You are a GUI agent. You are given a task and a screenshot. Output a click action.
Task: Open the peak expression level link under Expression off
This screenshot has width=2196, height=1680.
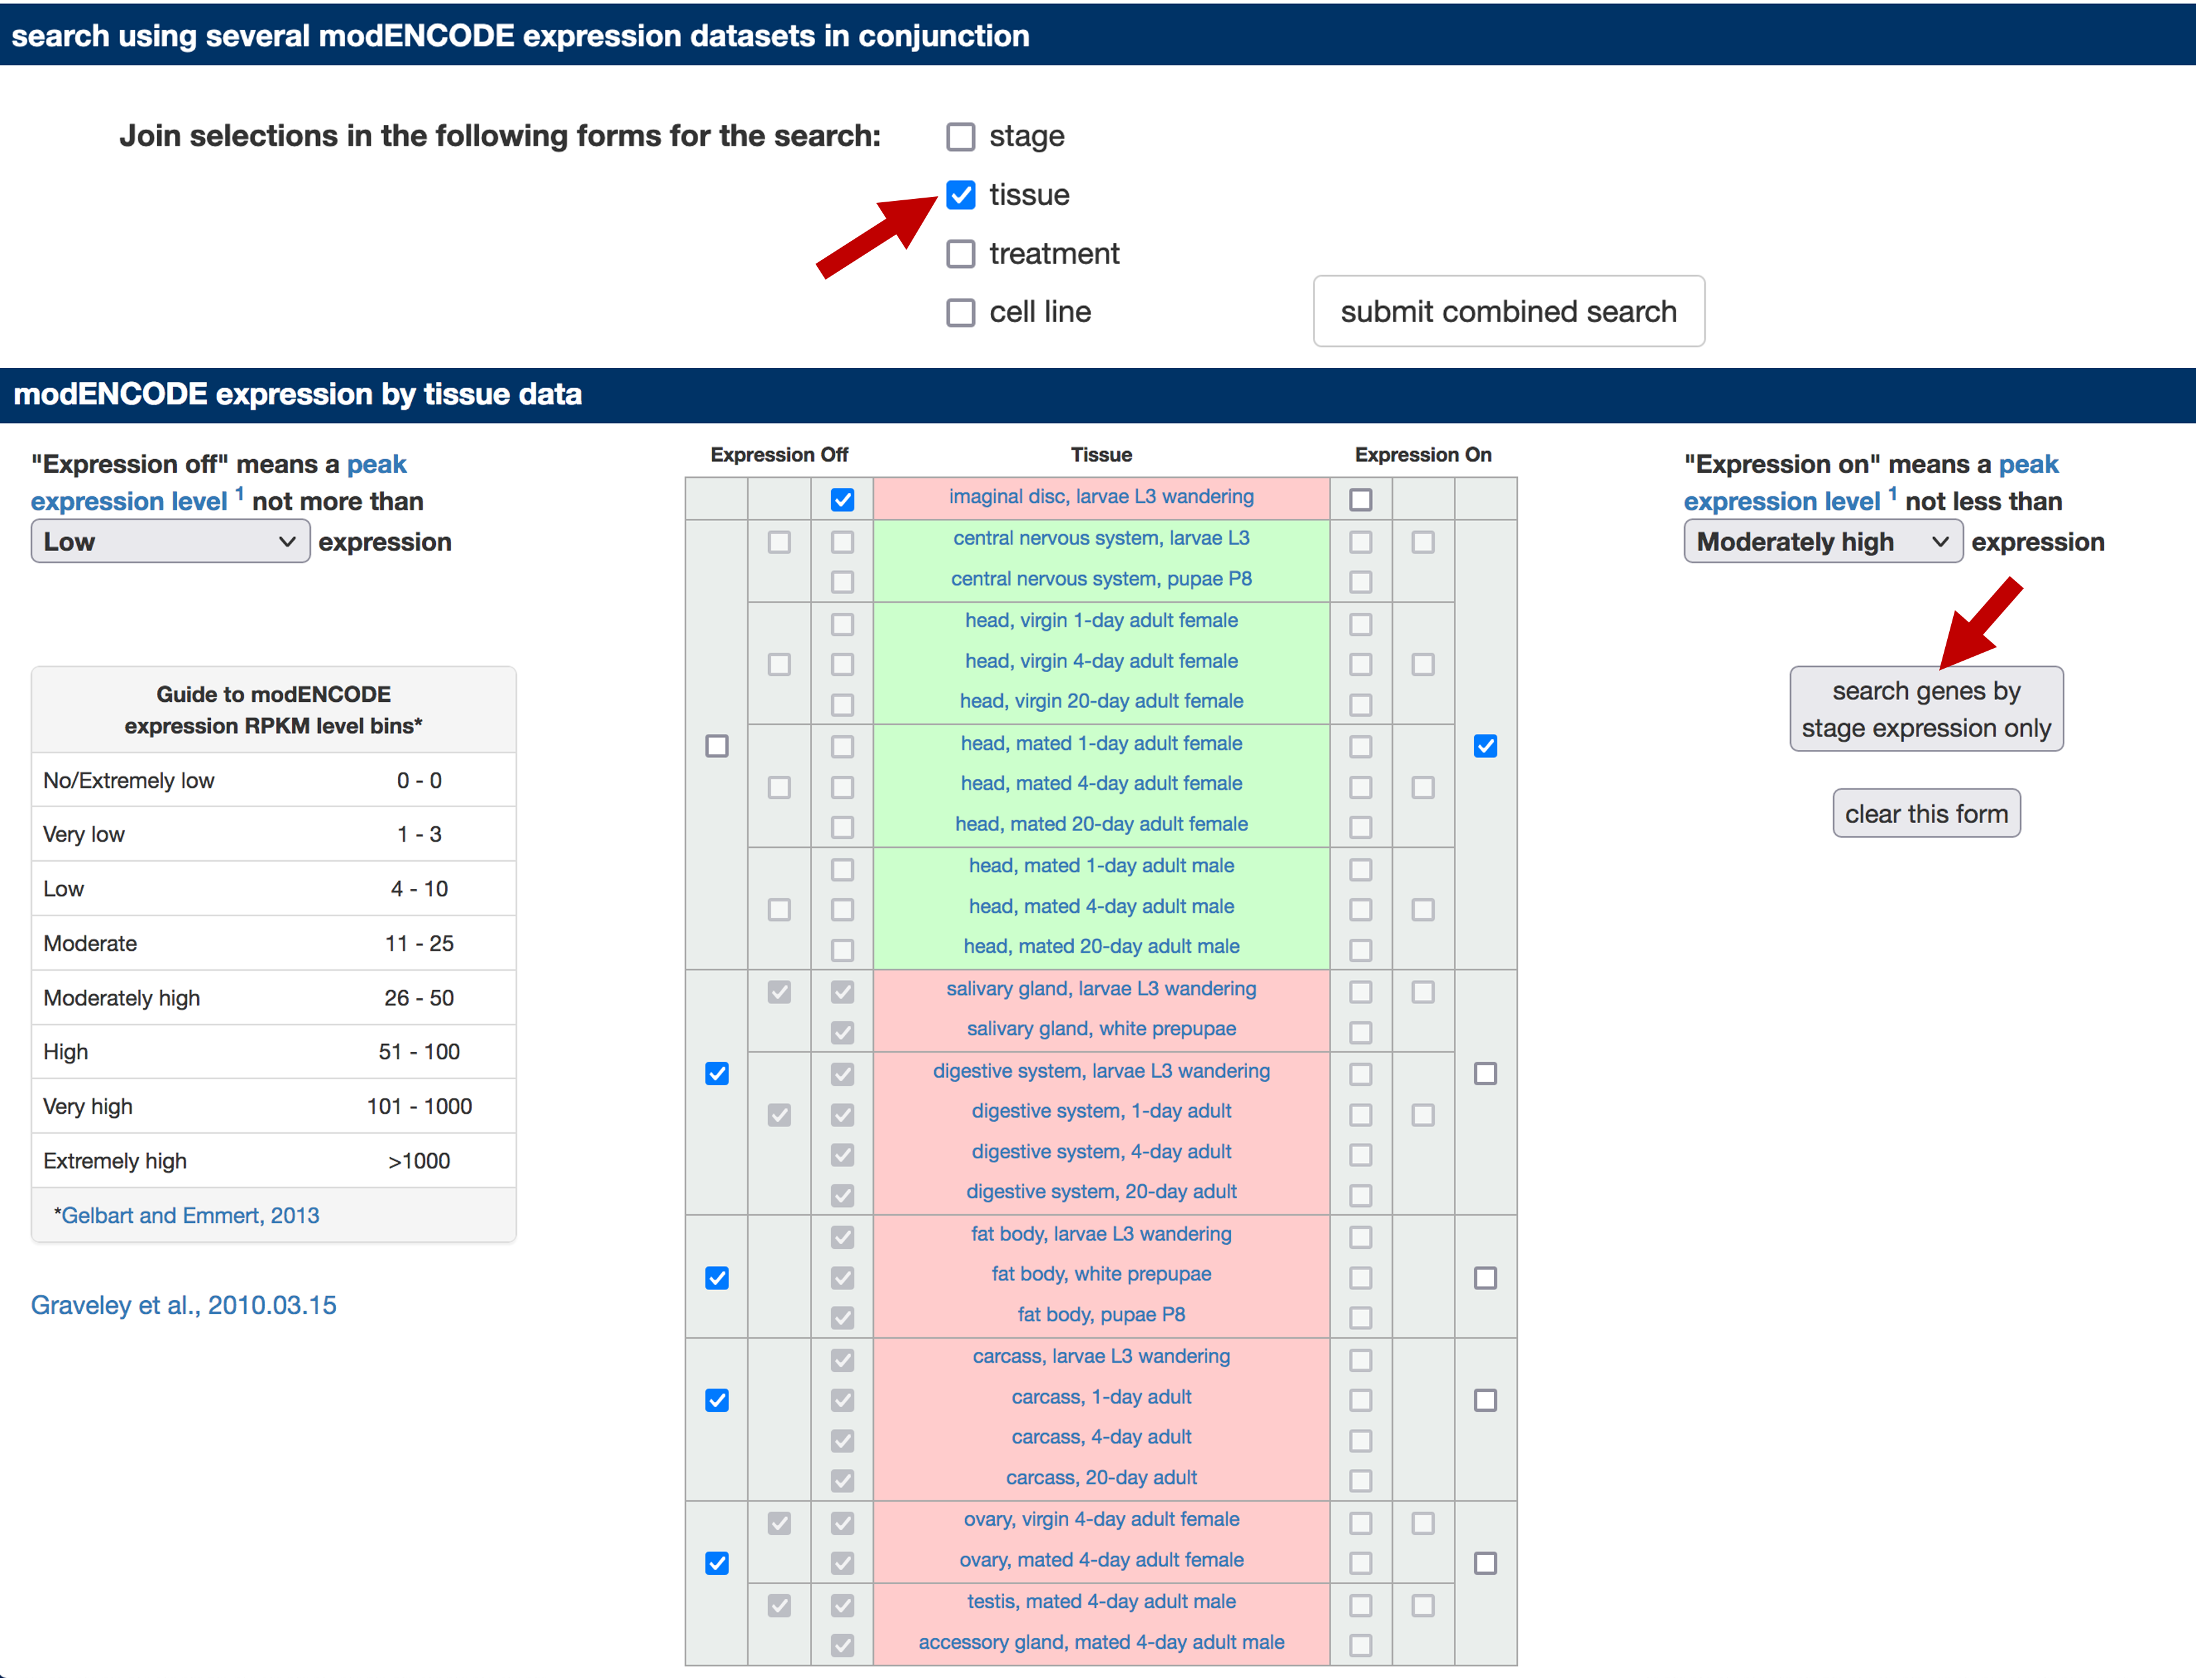coord(219,482)
